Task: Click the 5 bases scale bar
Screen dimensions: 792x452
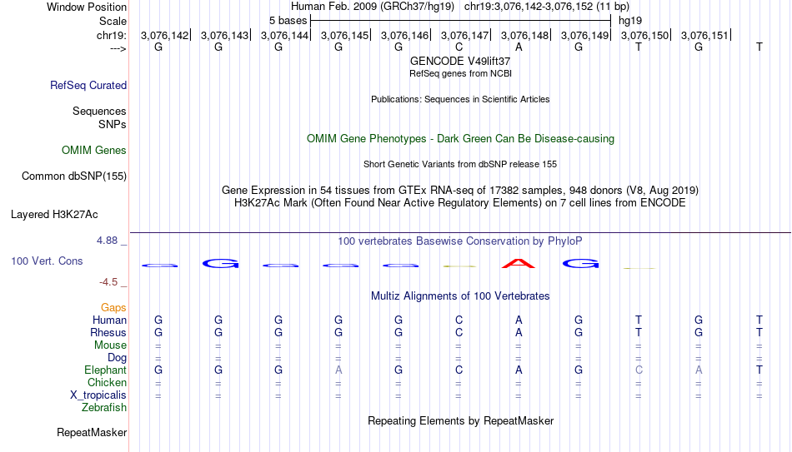Action: pos(460,21)
